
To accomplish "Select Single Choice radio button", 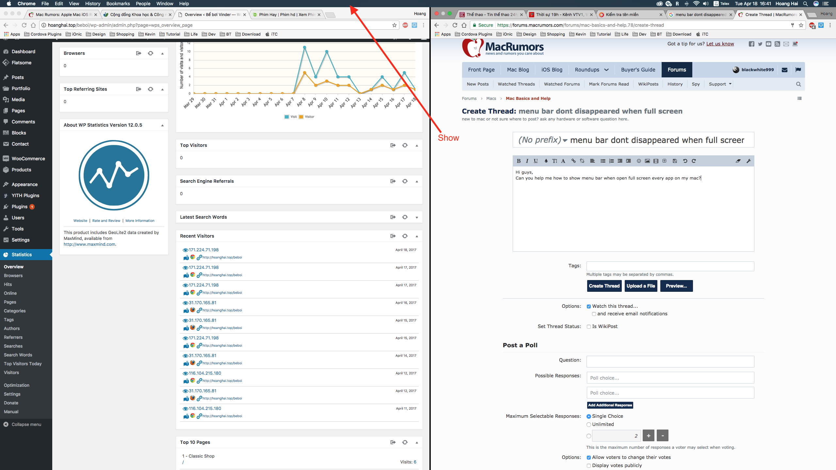I will pyautogui.click(x=589, y=416).
